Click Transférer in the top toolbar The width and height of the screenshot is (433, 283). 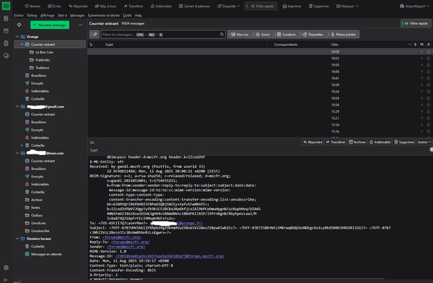tap(133, 6)
